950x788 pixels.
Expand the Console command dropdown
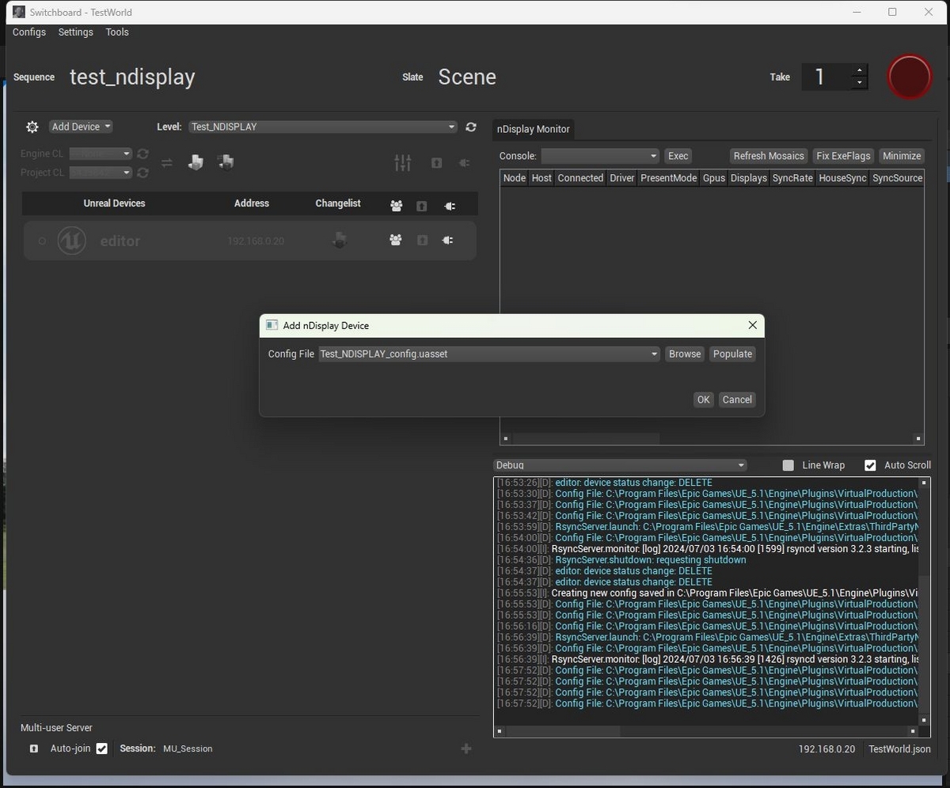click(x=600, y=156)
